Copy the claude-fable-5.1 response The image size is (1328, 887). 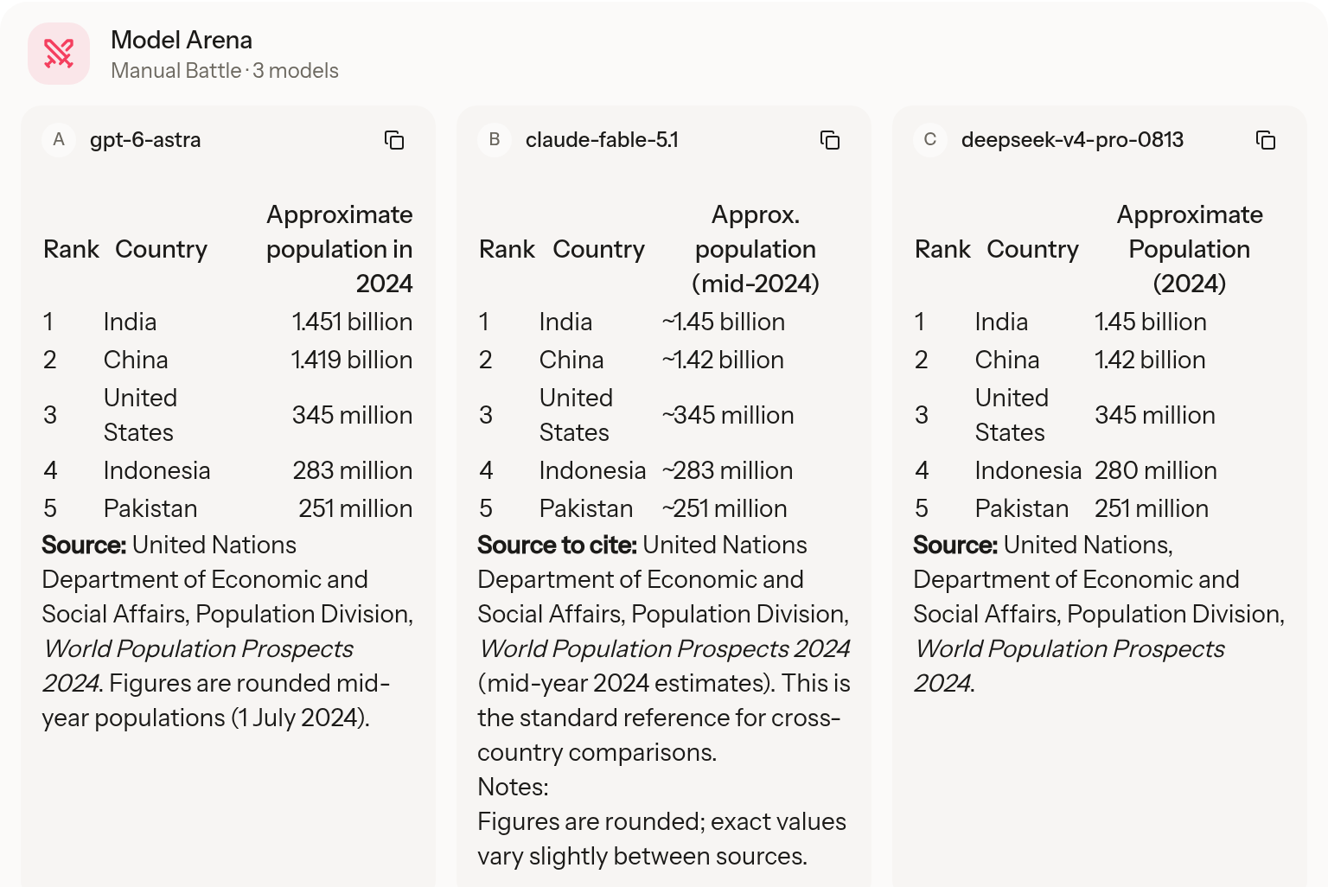coord(830,140)
